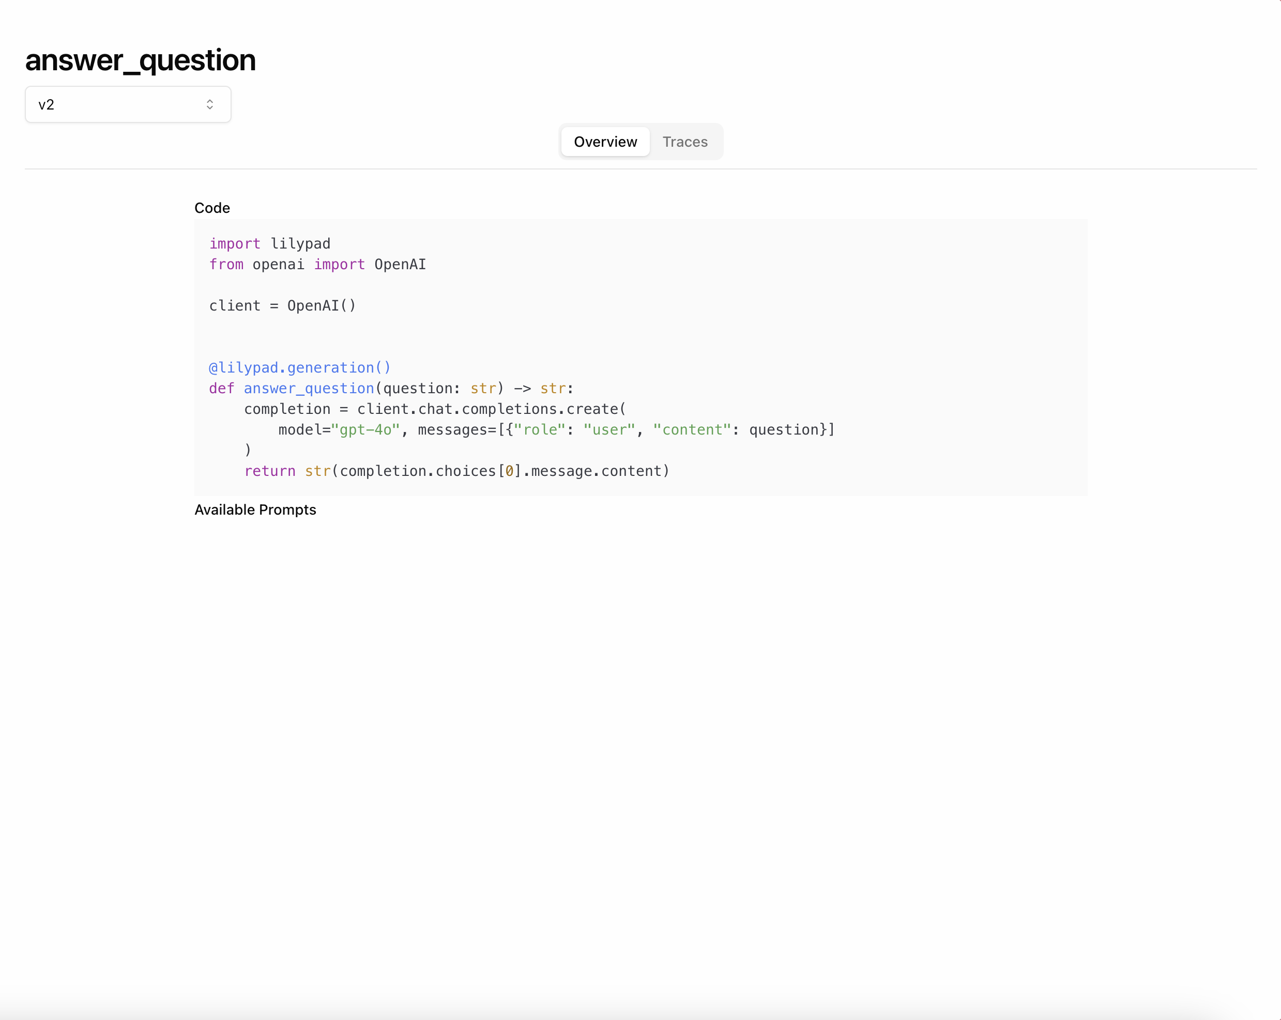Click the 'def answer_question' function definition
Viewport: 1281px width, 1020px height.
click(391, 389)
